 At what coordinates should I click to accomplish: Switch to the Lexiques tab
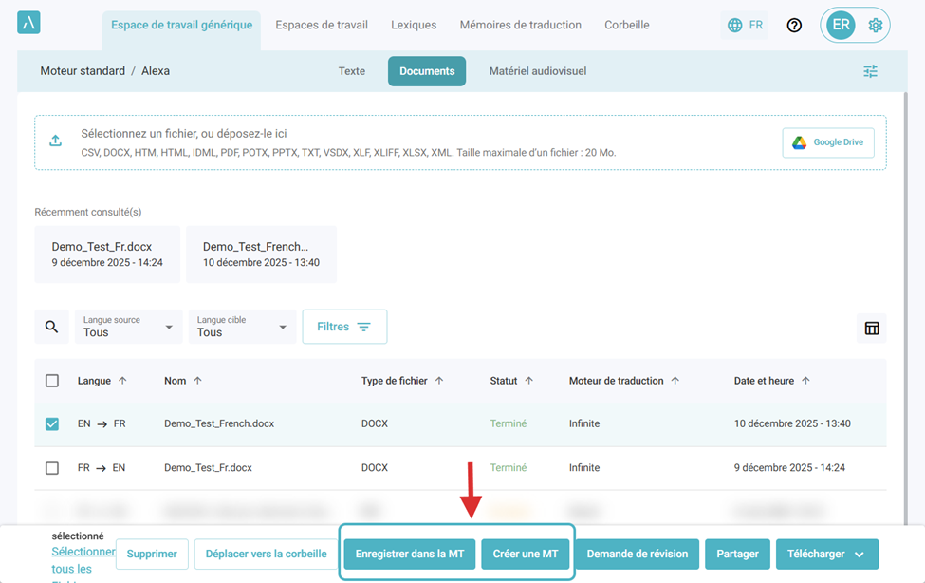point(414,25)
